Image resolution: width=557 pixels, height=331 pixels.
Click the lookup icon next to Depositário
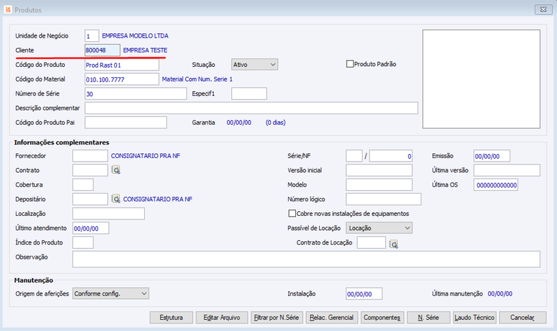[x=116, y=199]
